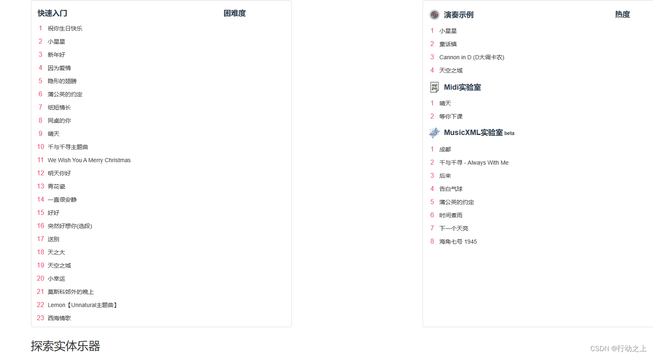Click the 演奏示例 heading
This screenshot has height=356, width=653.
[x=459, y=15]
